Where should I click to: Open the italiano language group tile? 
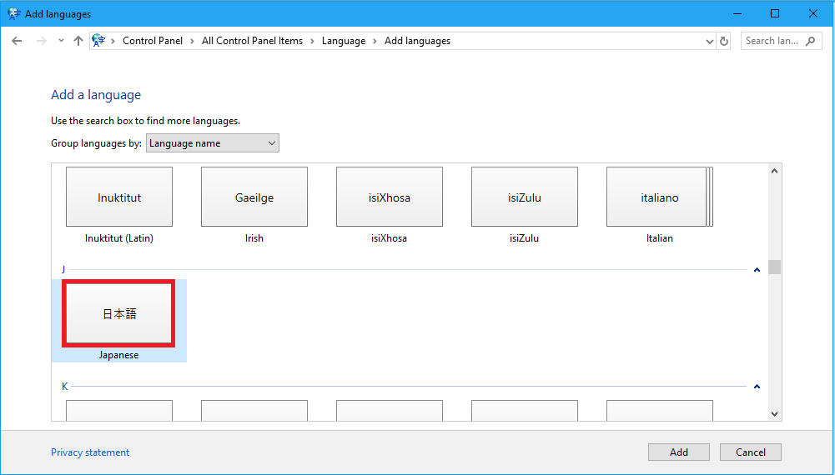(x=659, y=197)
